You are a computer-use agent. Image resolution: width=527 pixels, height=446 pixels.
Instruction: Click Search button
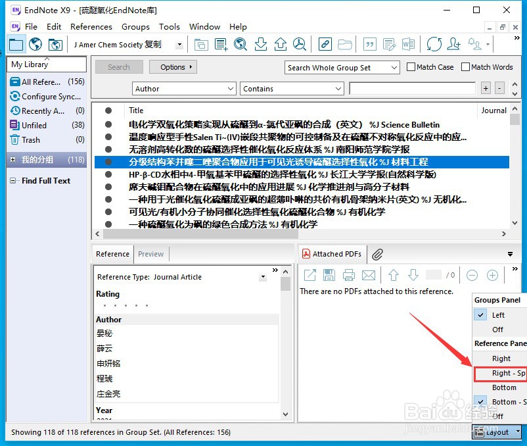[x=119, y=67]
